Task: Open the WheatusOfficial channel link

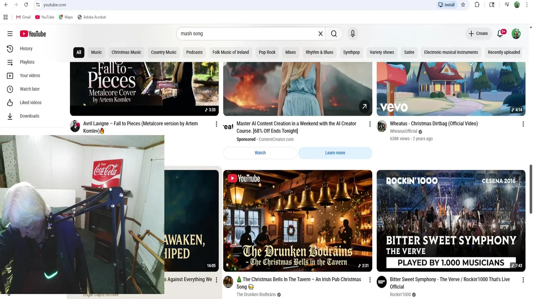Action: pyautogui.click(x=403, y=131)
